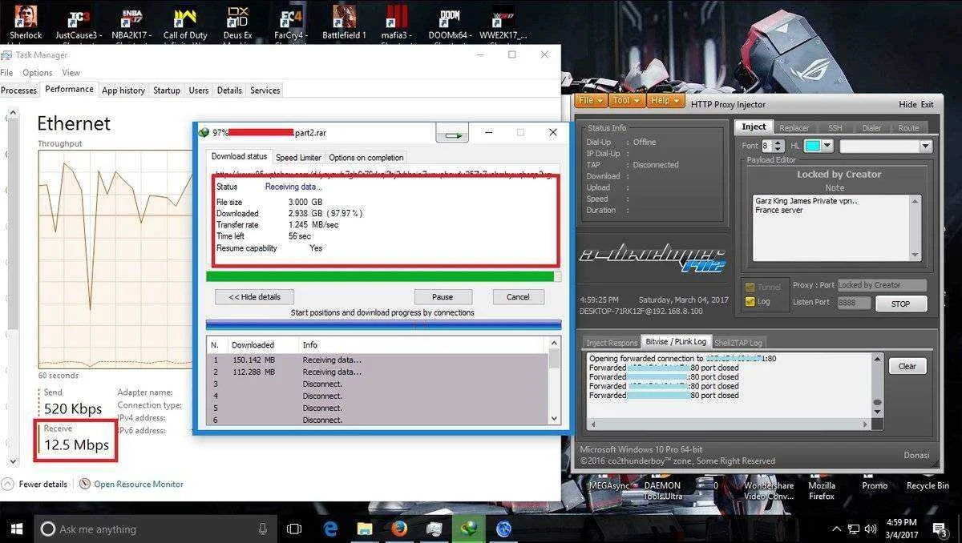
Task: Click STOP button in Proxy Injector
Action: pyautogui.click(x=901, y=304)
